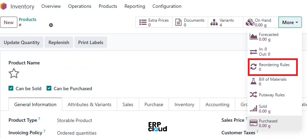
Task: Click the Product Type field value
Action: [x=74, y=120]
